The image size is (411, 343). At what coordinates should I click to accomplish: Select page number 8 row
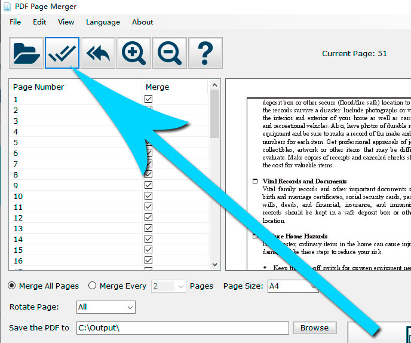click(109, 174)
